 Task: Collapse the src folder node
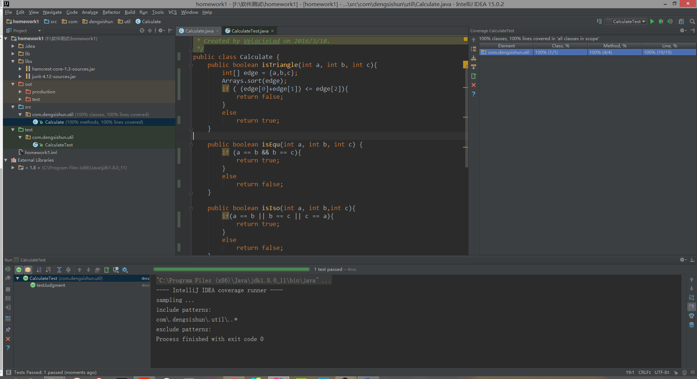pyautogui.click(x=13, y=107)
